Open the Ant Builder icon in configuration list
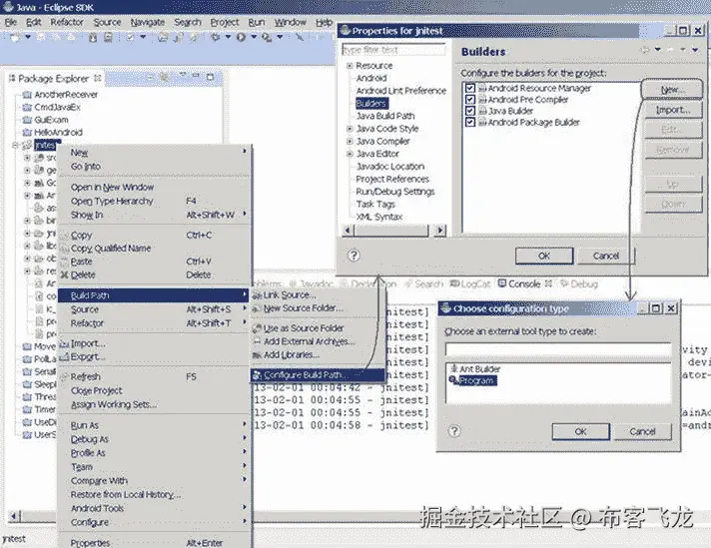 pyautogui.click(x=454, y=369)
